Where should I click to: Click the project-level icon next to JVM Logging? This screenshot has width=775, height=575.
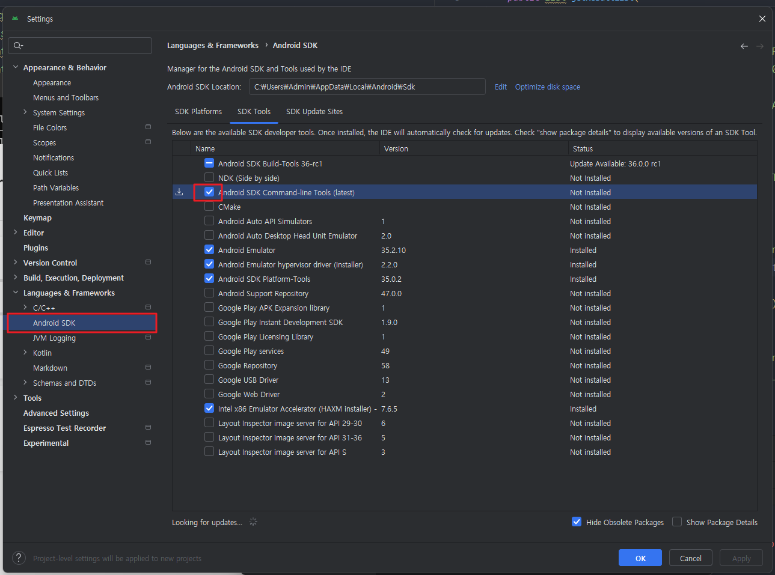tap(148, 338)
